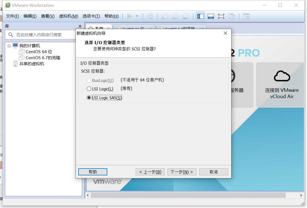
Task: Open the 编辑(E) menu
Action: pyautogui.click(x=30, y=16)
